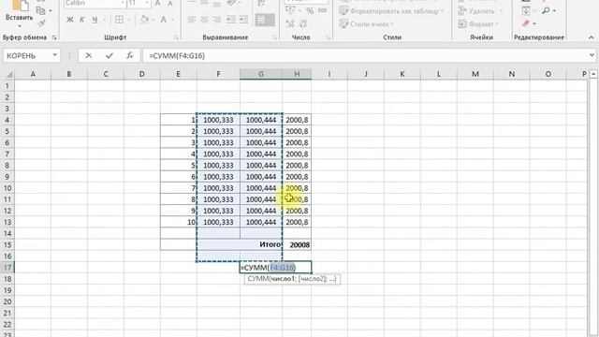Click the Copy icon in Буфер обмена

(40, 10)
